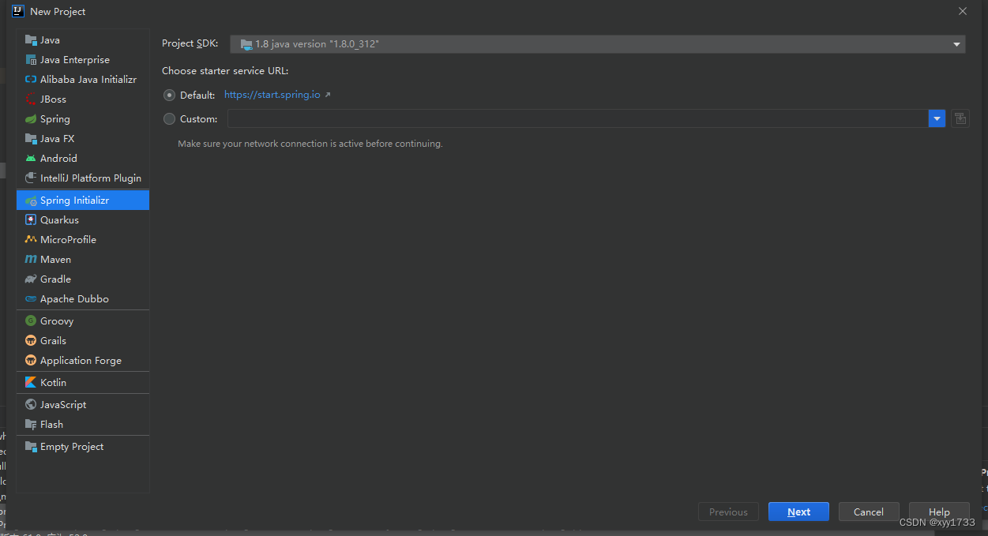Image resolution: width=988 pixels, height=536 pixels.
Task: Click inside the Custom URL input field
Action: [x=578, y=118]
